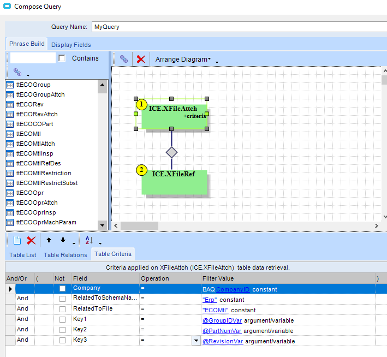Select ttECOGroupAttch in table list
This screenshot has width=387, height=357.
click(x=40, y=94)
